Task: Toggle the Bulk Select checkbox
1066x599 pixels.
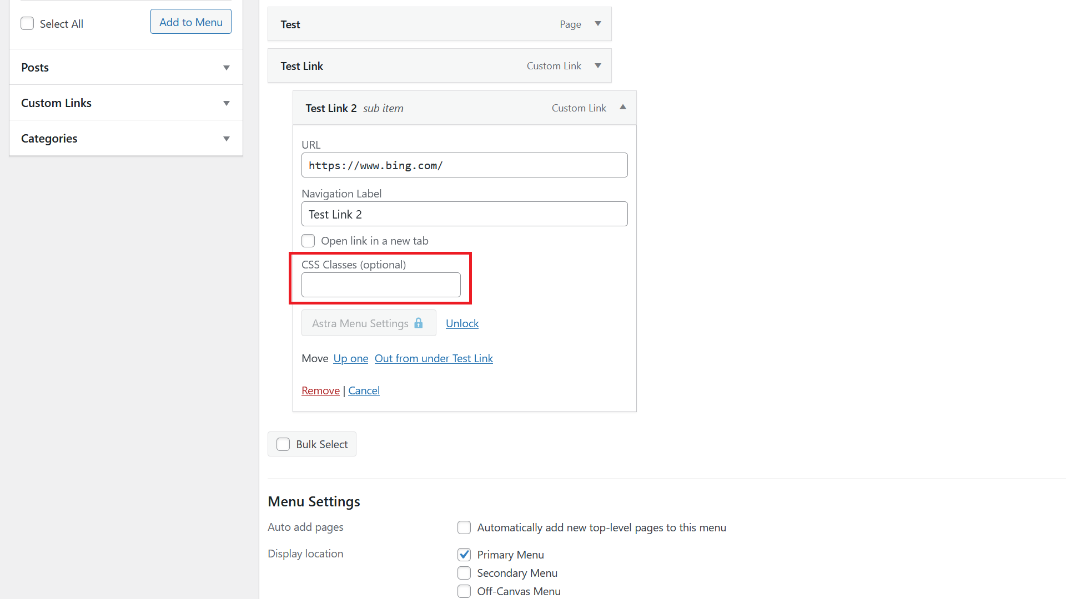Action: (x=283, y=444)
